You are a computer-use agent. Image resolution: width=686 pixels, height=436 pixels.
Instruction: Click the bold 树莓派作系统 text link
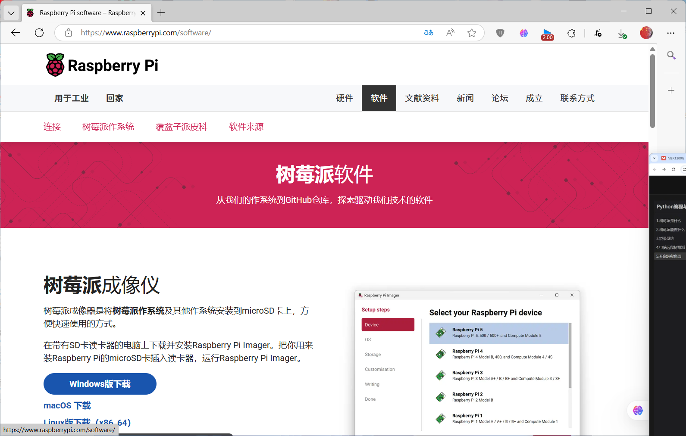[138, 311]
